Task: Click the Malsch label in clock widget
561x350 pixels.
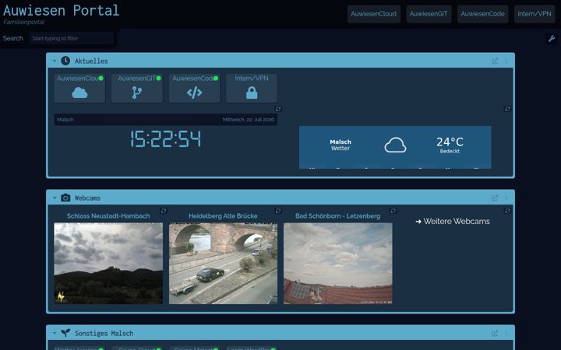Action: tap(65, 120)
